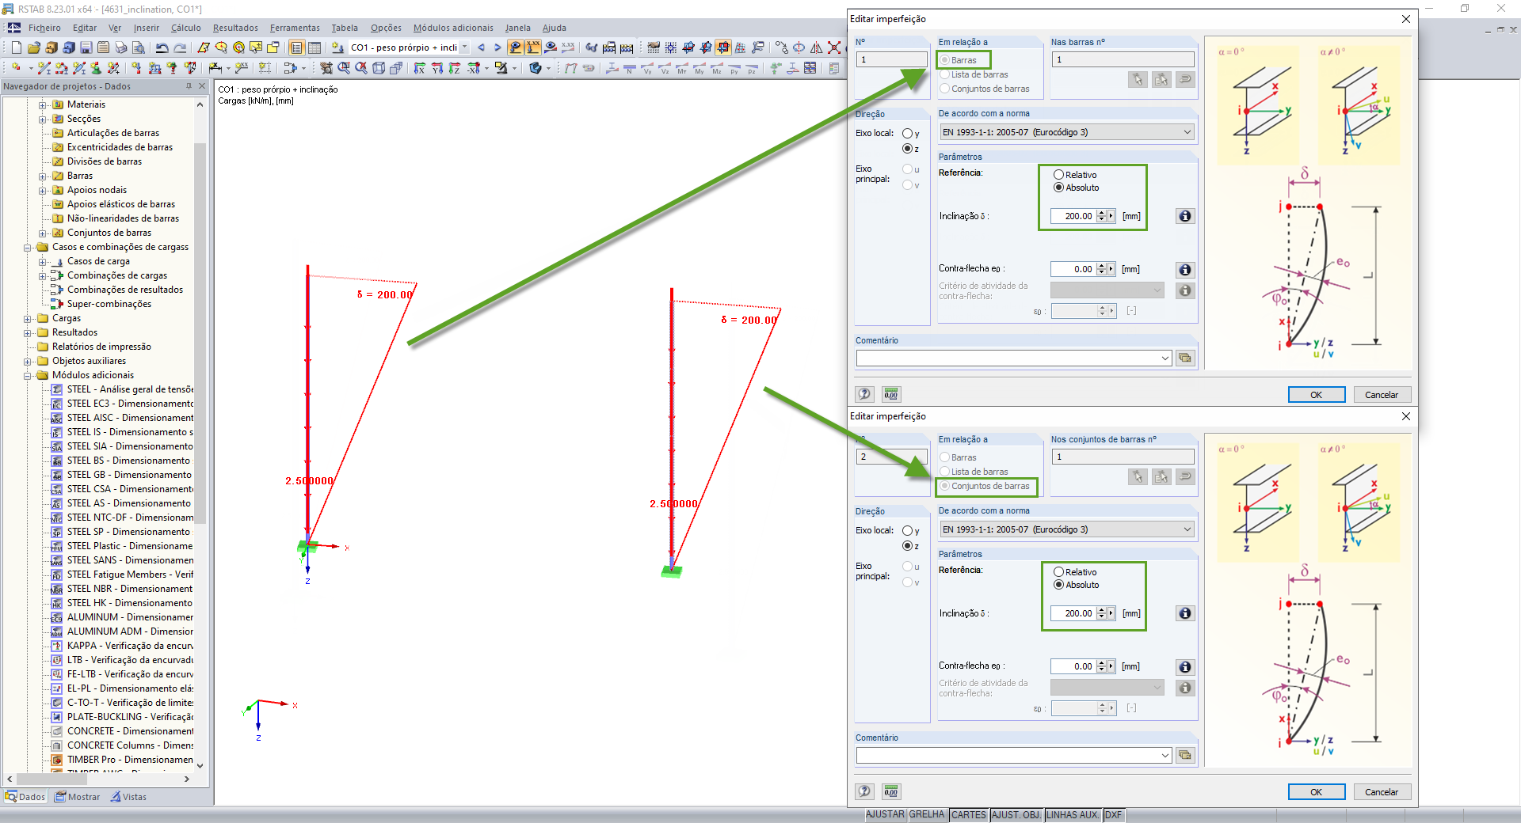Select the Absoluto radio in lower dialog
This screenshot has width=1521, height=823.
pyautogui.click(x=1058, y=585)
